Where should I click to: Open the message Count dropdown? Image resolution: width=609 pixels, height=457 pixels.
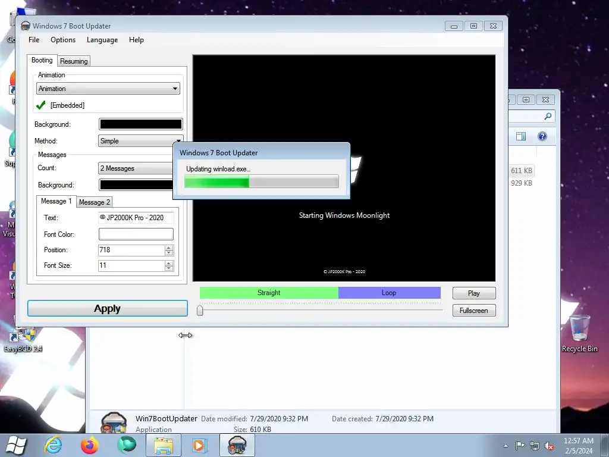pyautogui.click(x=136, y=168)
